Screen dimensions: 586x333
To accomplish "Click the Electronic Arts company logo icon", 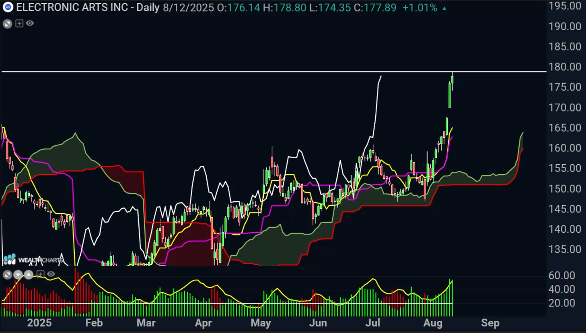I will 8,7.
